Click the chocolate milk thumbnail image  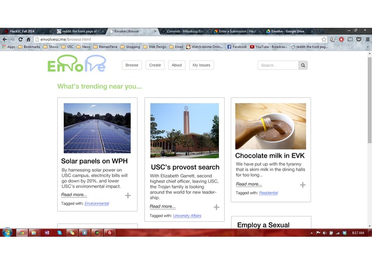coord(271,126)
